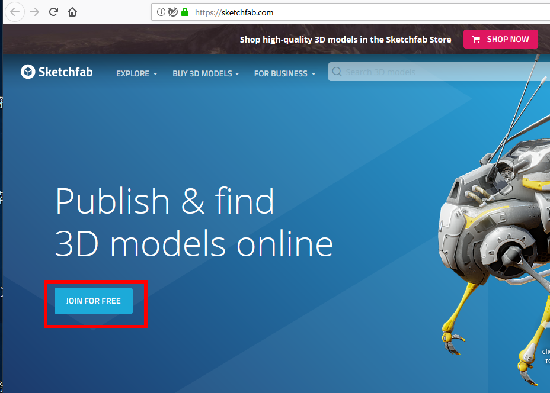Viewport: 550px width, 393px height.
Task: Click the Search 3D models field
Action: (x=439, y=72)
